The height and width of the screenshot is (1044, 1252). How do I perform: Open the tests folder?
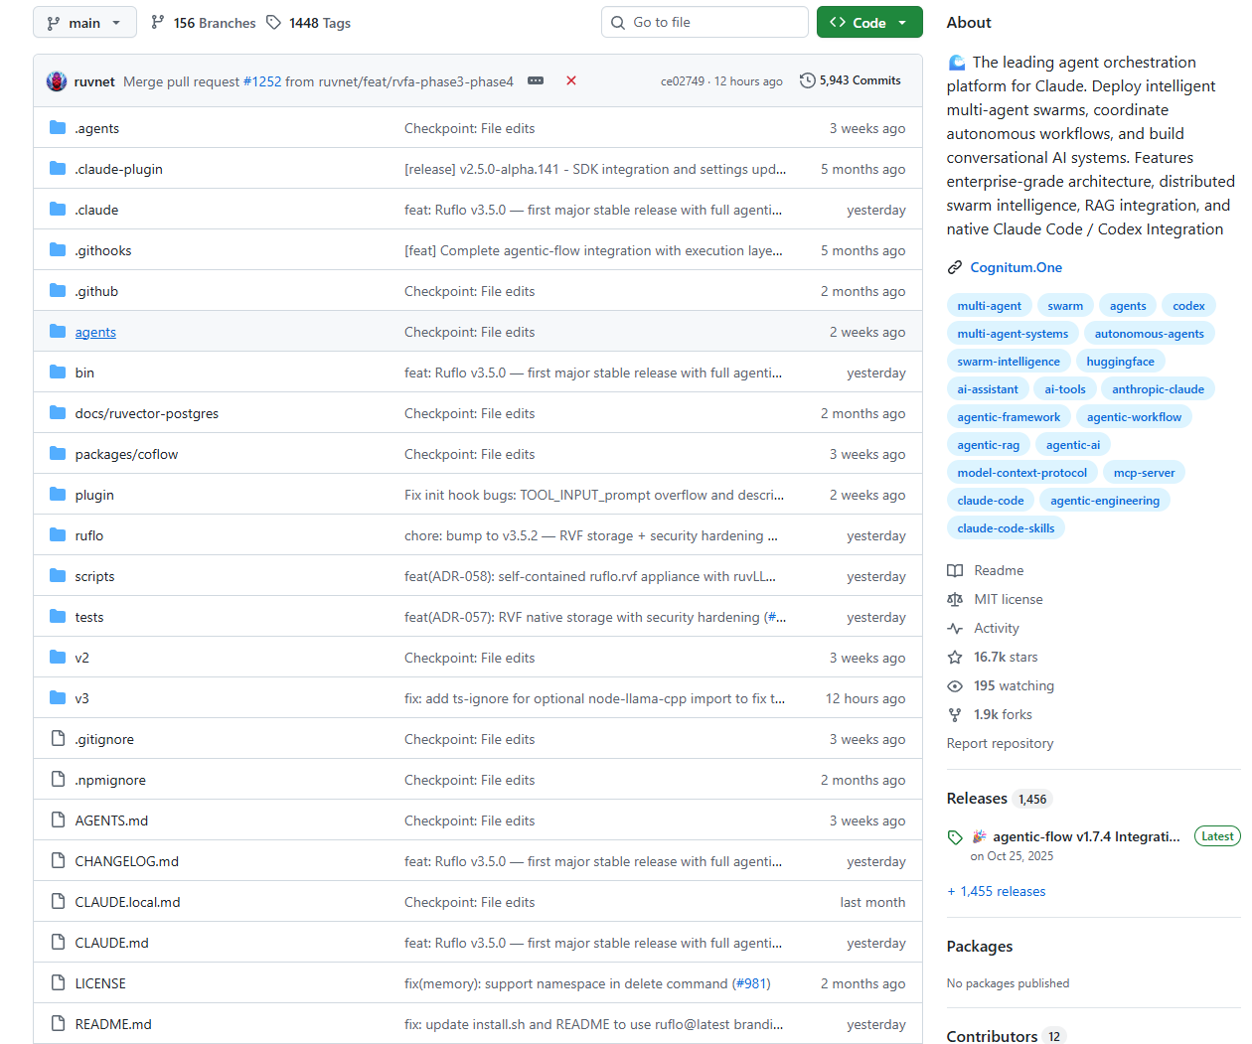pyautogui.click(x=89, y=617)
